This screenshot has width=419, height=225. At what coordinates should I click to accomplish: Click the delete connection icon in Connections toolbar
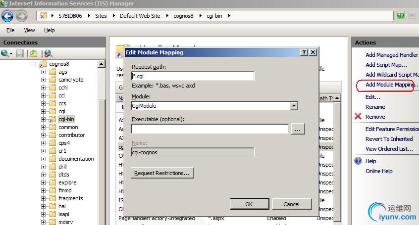tap(48, 53)
